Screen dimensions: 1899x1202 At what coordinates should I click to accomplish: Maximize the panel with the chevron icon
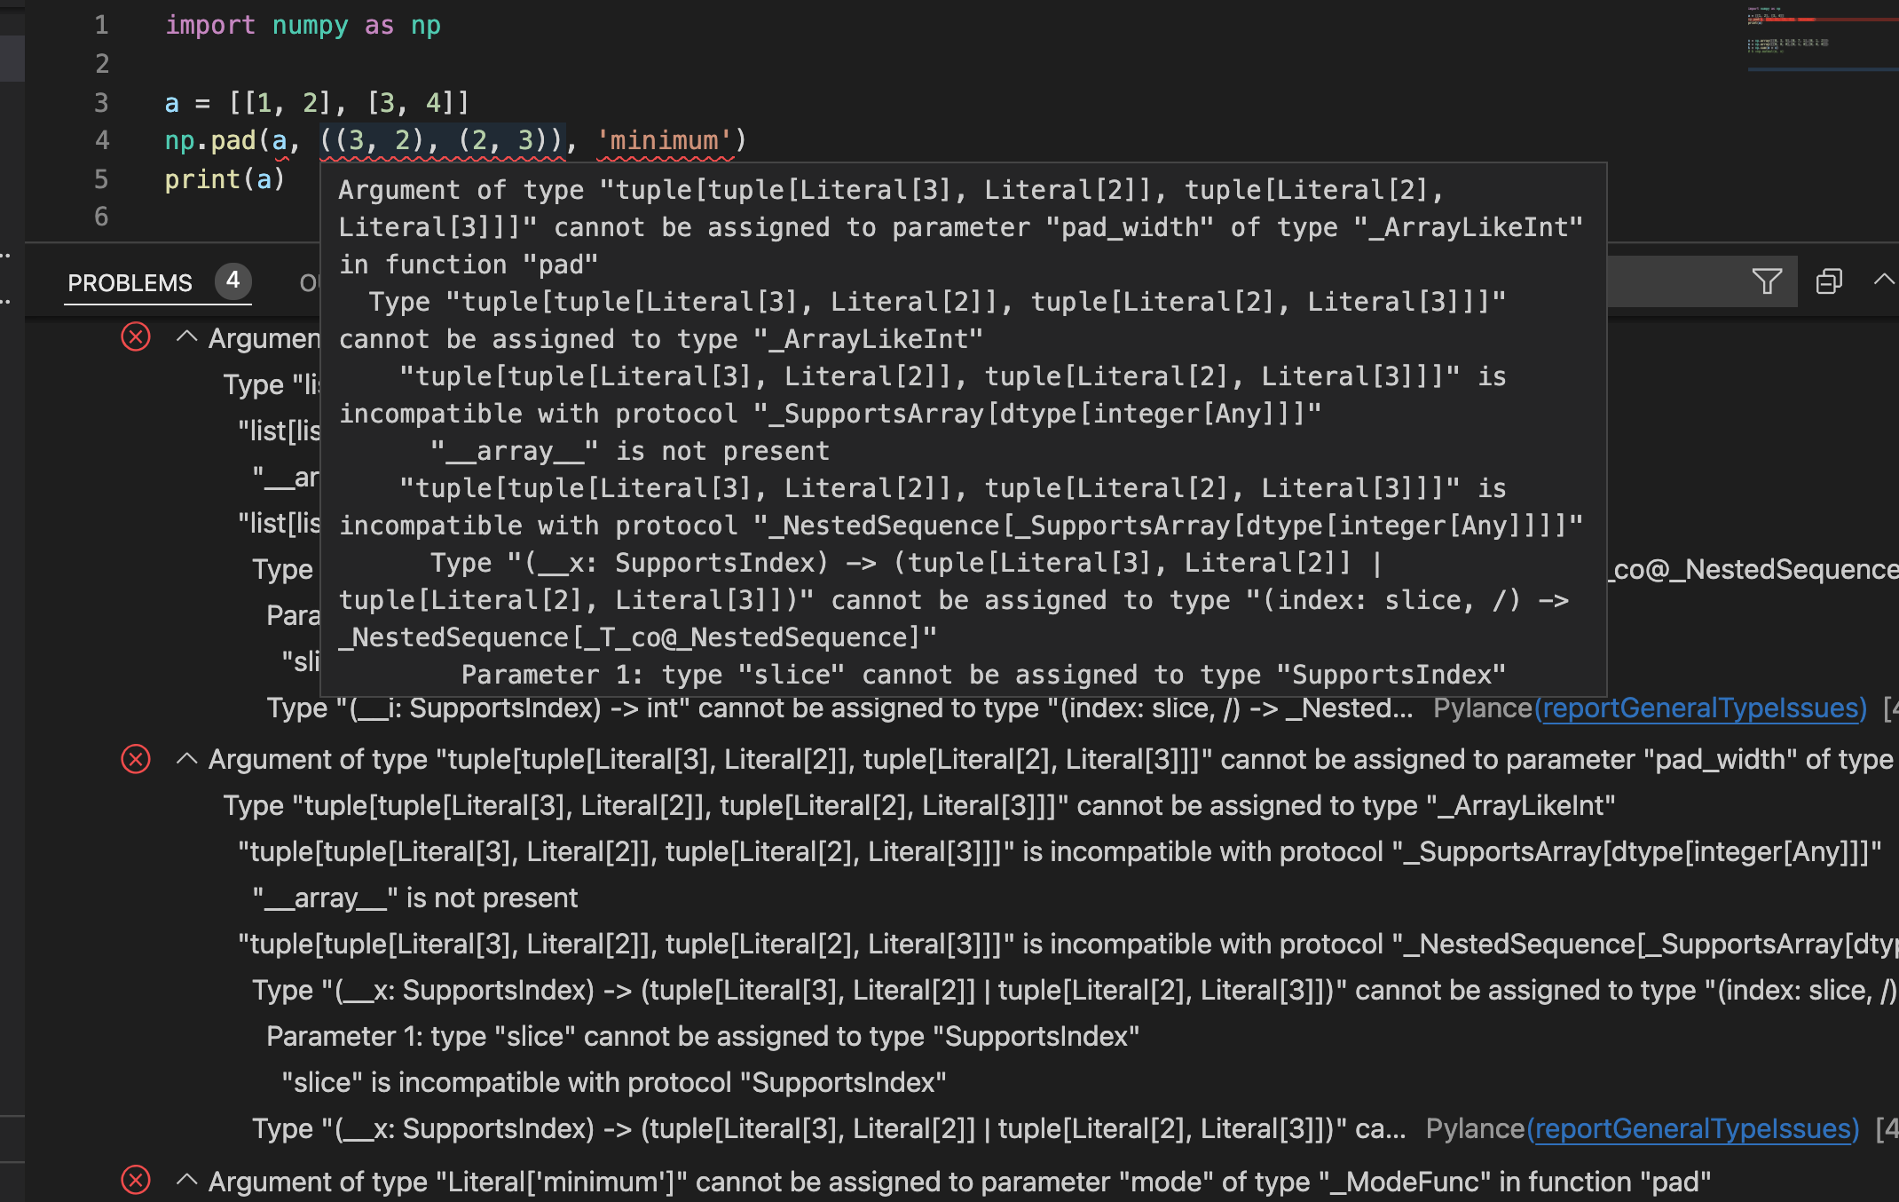[x=1883, y=281]
